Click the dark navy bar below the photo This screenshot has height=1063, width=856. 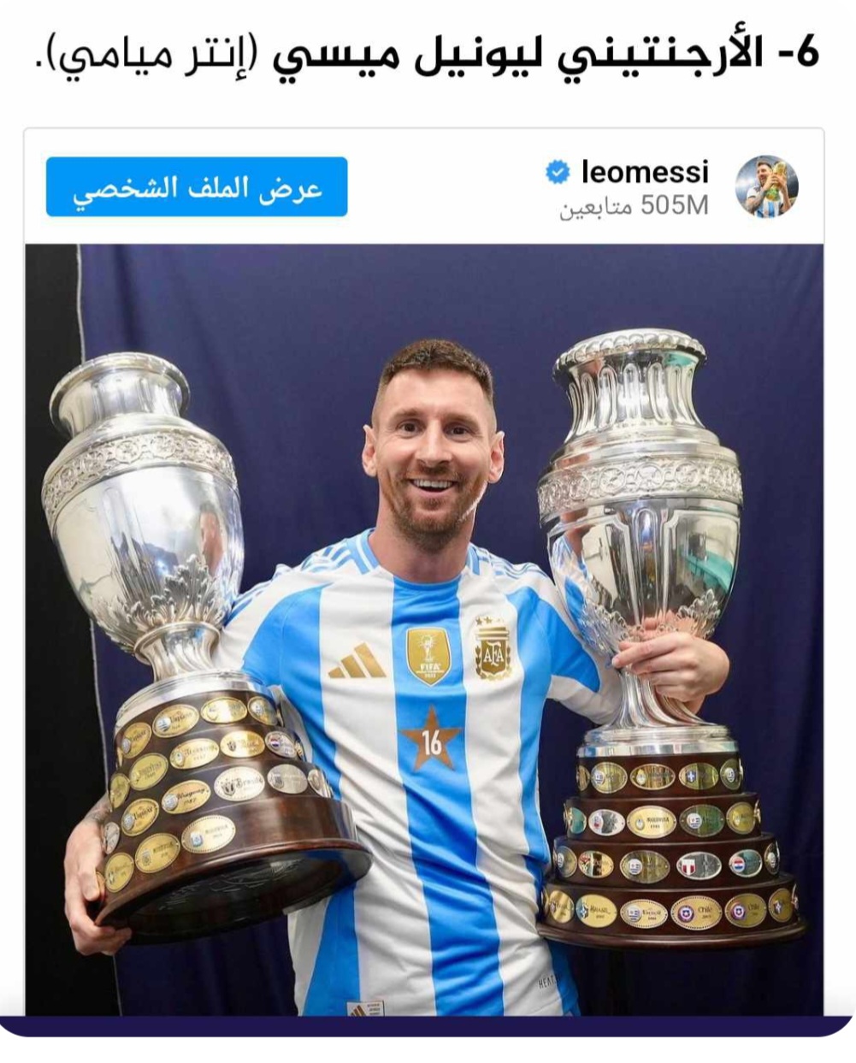[428, 1025]
